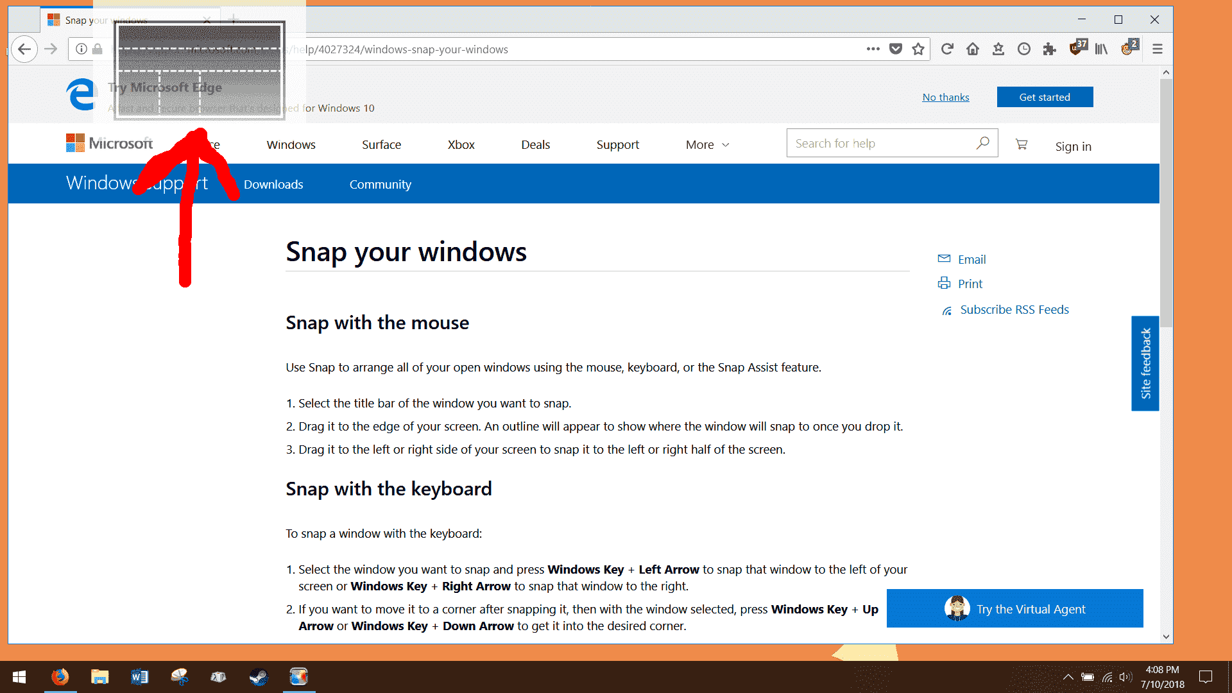Open the Xbox nav menu item

461,145
